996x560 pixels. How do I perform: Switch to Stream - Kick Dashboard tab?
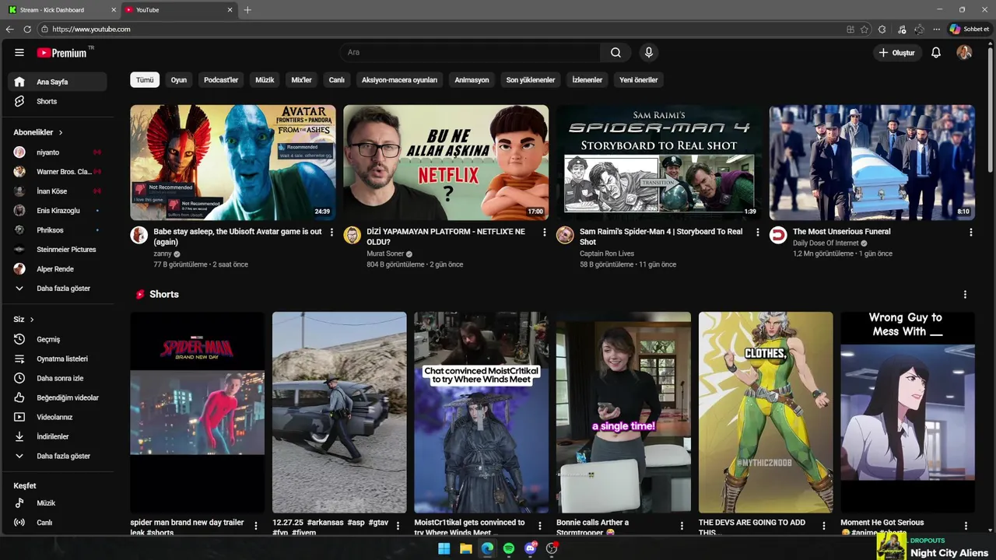coord(61,10)
